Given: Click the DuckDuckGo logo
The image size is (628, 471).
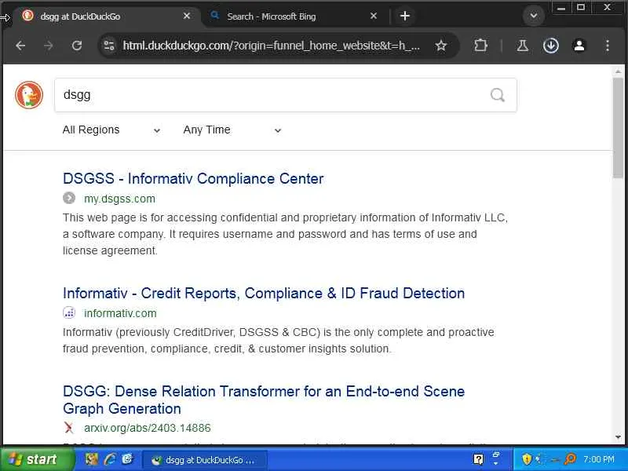Looking at the screenshot, I should [x=29, y=95].
